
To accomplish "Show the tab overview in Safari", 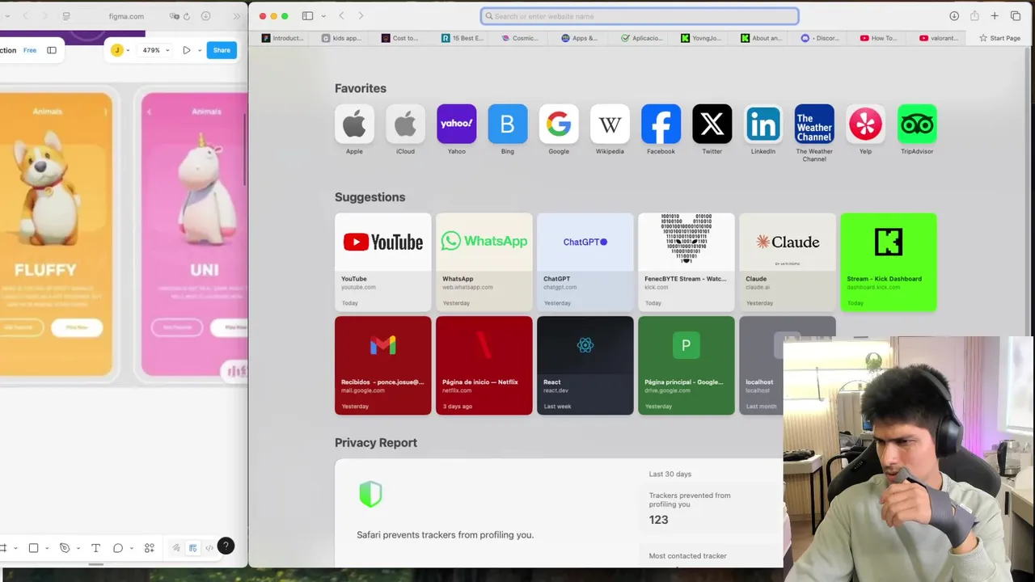I will (x=1016, y=16).
